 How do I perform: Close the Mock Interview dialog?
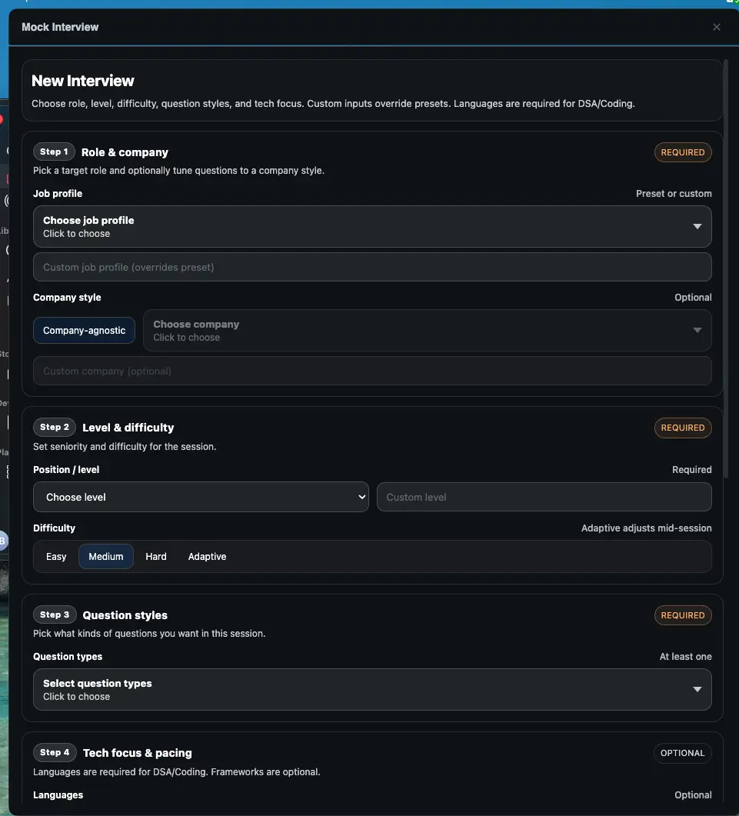[x=716, y=27]
